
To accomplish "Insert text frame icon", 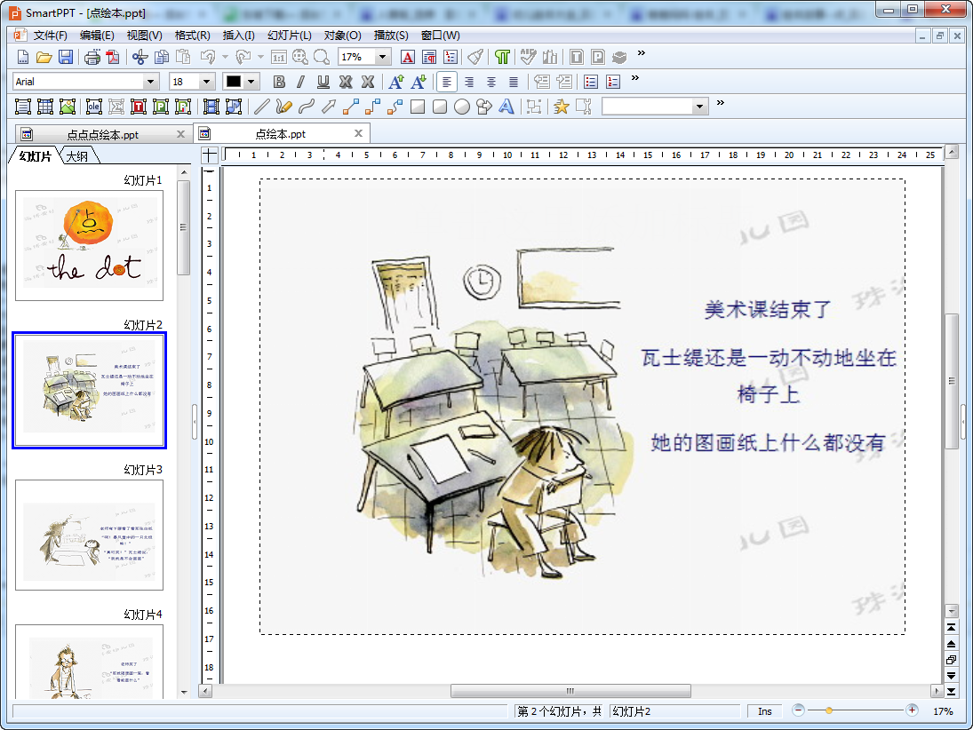I will point(23,107).
